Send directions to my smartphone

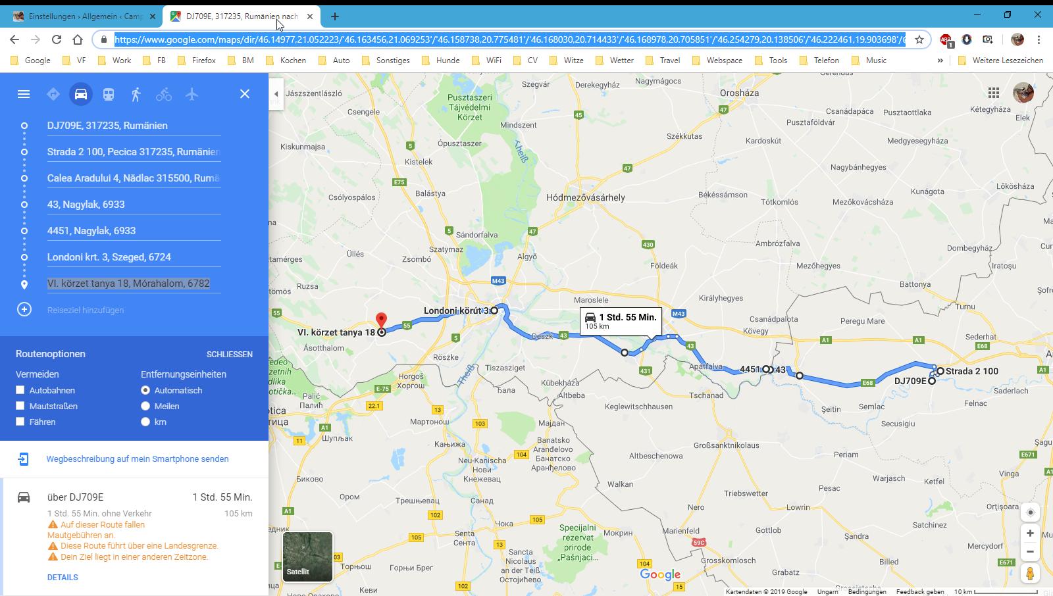click(x=138, y=459)
